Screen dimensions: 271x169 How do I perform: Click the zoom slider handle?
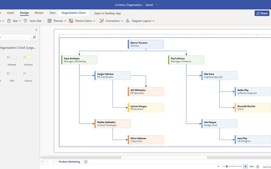227,166
